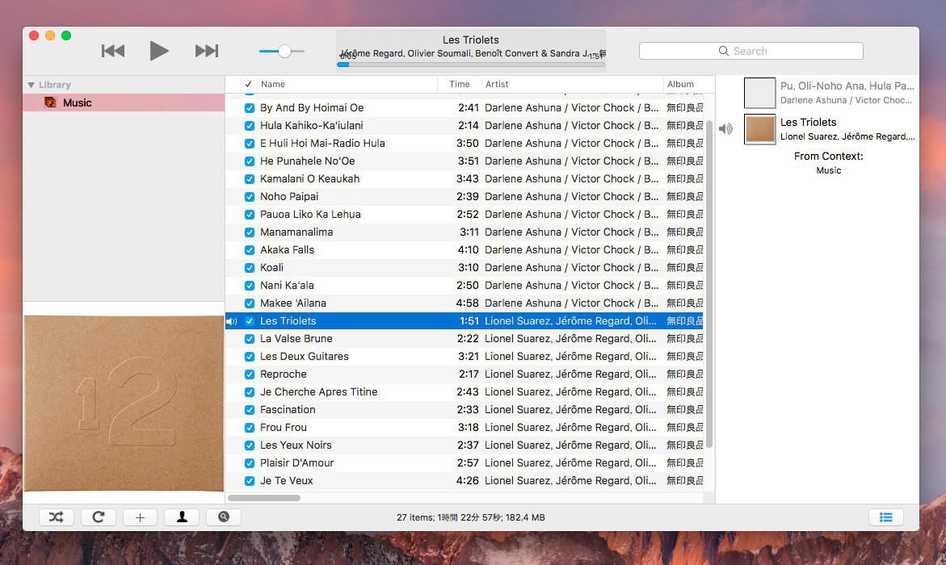
Task: Click the Search input field
Action: click(750, 51)
